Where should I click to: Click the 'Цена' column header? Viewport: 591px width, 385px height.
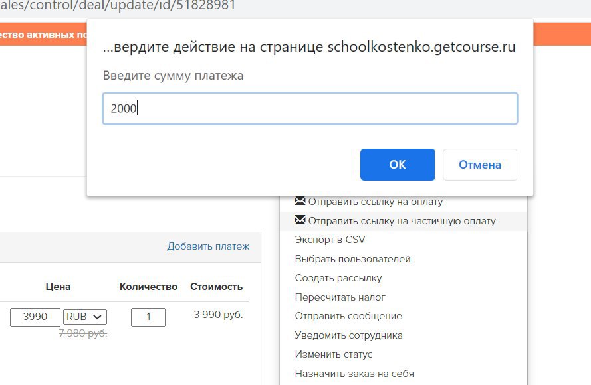tap(58, 287)
